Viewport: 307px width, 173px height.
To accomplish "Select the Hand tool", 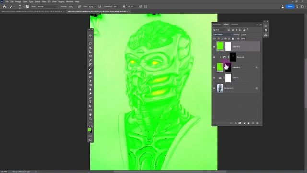I will tap(90, 114).
